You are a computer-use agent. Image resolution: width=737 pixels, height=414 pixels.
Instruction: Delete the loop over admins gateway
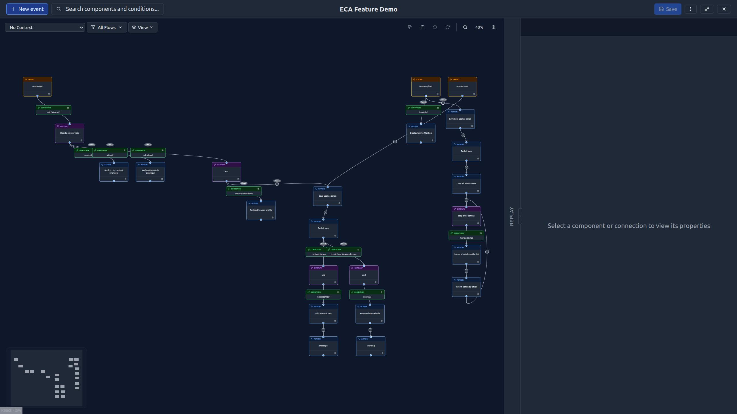[x=478, y=223]
